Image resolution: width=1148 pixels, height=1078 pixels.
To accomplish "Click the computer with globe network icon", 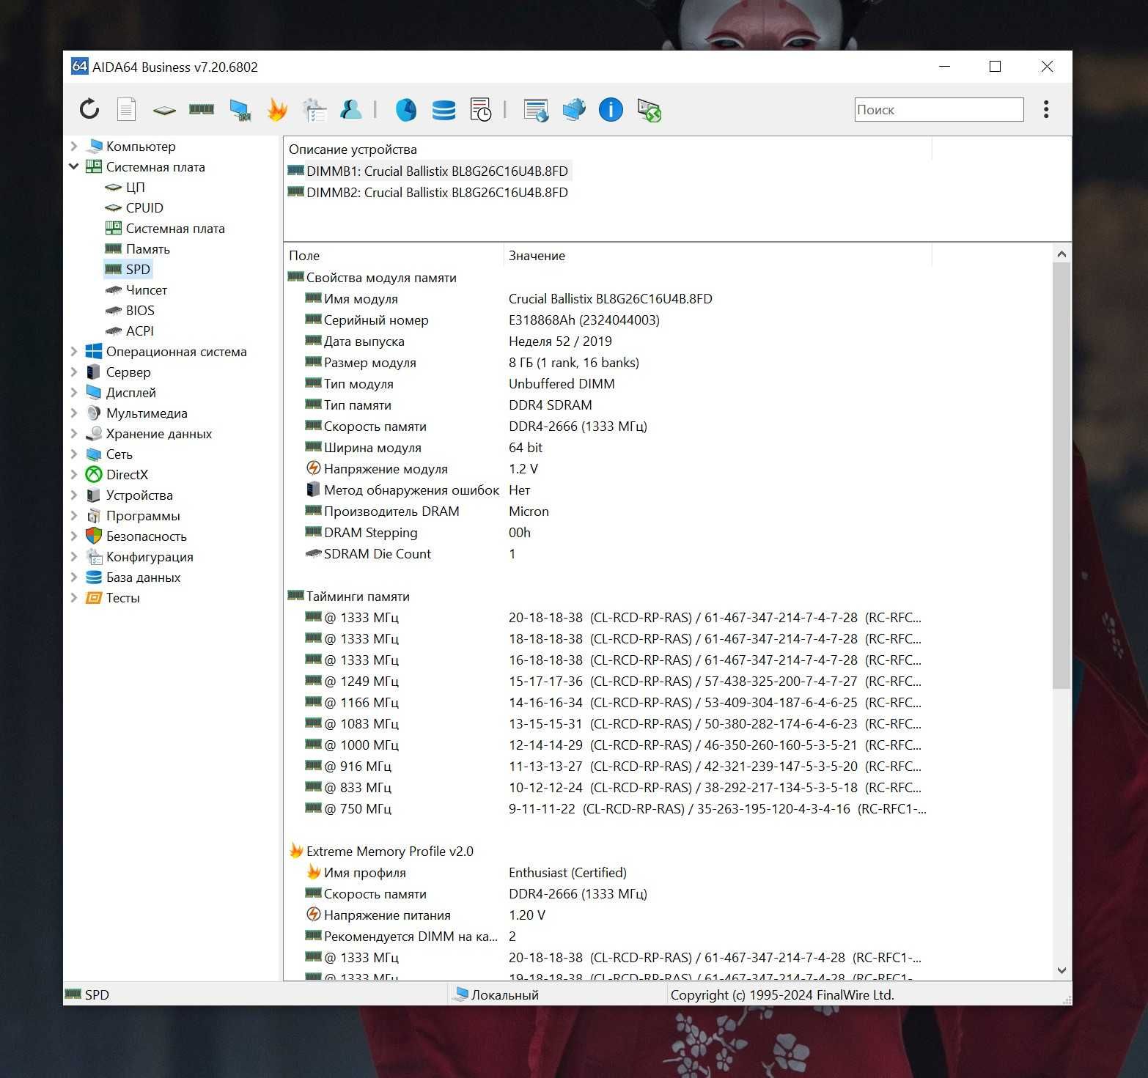I will (x=574, y=109).
